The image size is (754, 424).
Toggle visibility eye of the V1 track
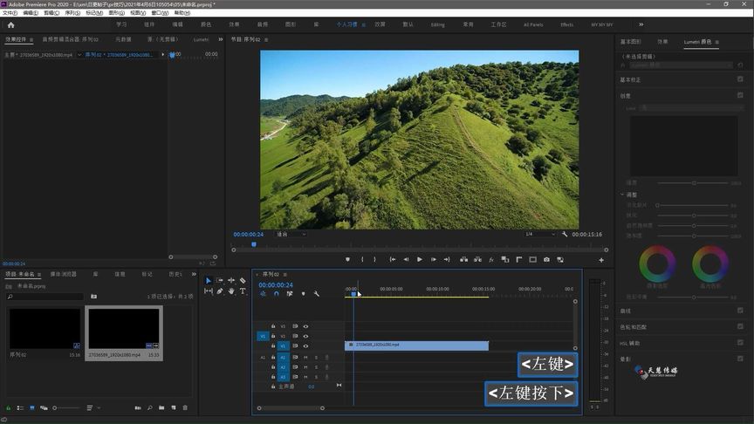click(x=305, y=346)
